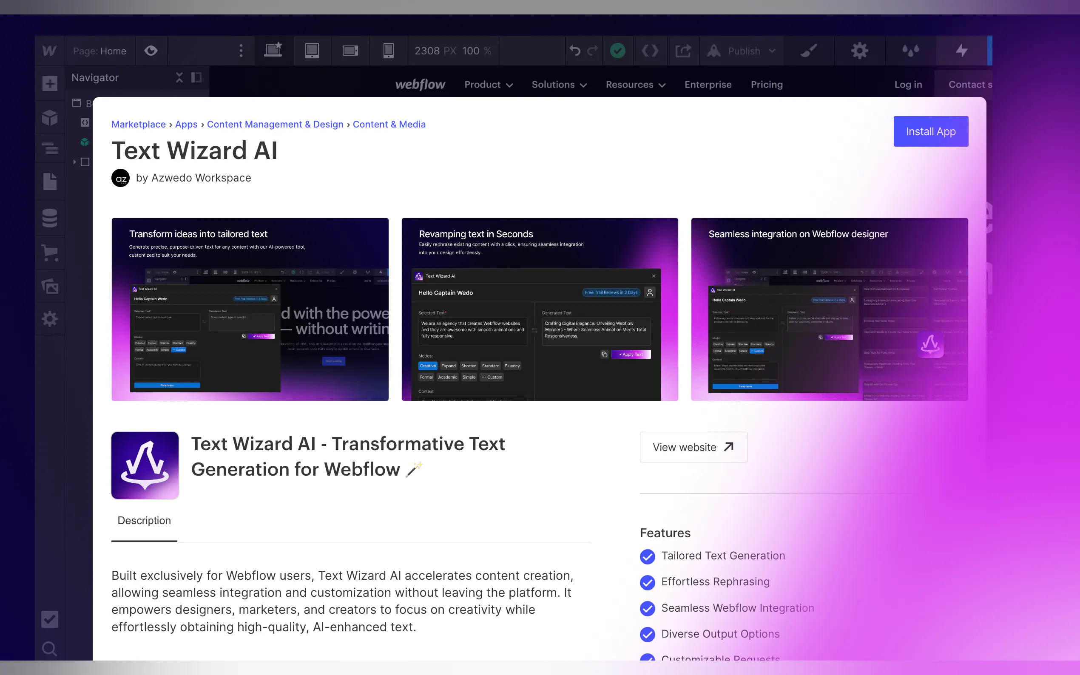Screen dimensions: 1080x675
Task: Click the green status checkmark icon
Action: pos(618,51)
